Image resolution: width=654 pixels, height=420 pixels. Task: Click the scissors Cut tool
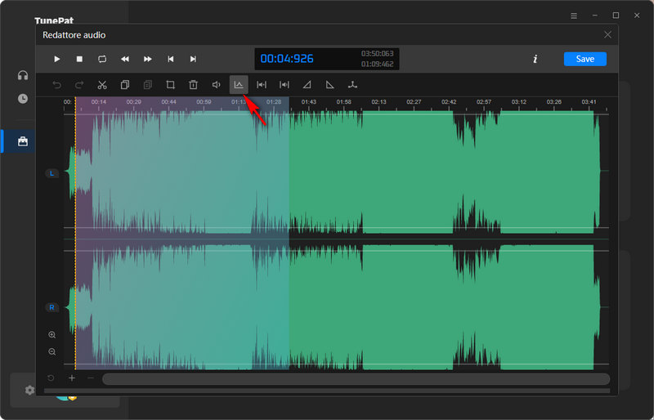(102, 84)
